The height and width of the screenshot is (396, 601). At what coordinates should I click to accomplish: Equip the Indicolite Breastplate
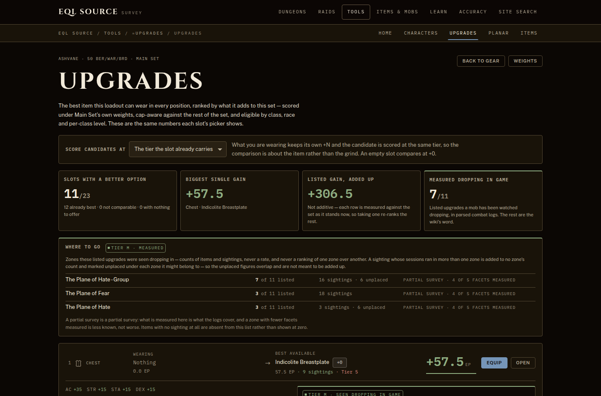(x=494, y=363)
